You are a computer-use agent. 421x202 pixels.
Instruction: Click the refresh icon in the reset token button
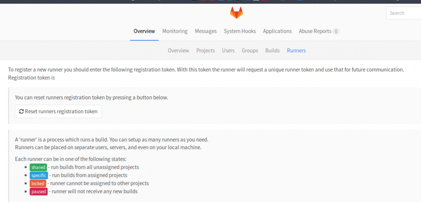pos(21,112)
